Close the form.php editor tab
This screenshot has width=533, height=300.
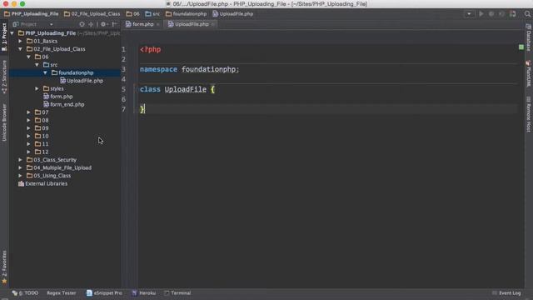click(x=158, y=24)
